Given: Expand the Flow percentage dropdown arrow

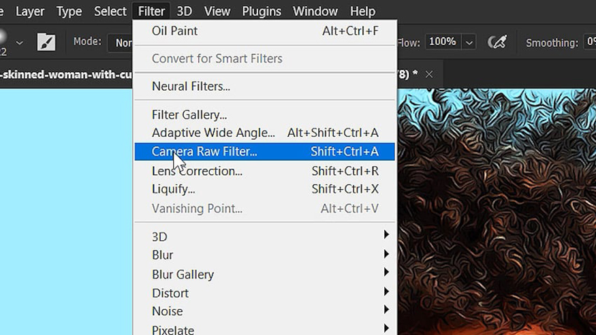Looking at the screenshot, I should (x=469, y=42).
